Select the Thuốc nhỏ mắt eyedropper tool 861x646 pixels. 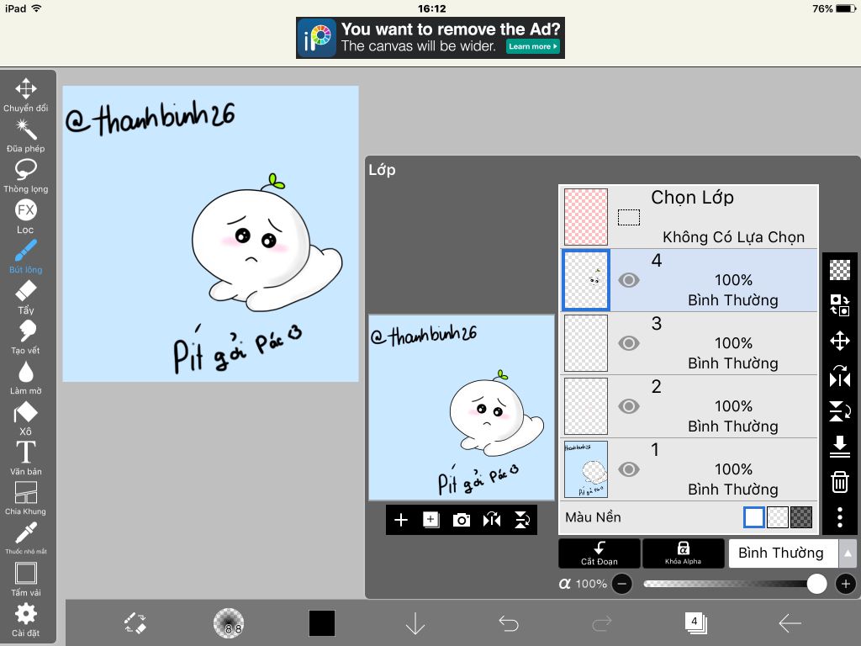click(x=26, y=538)
